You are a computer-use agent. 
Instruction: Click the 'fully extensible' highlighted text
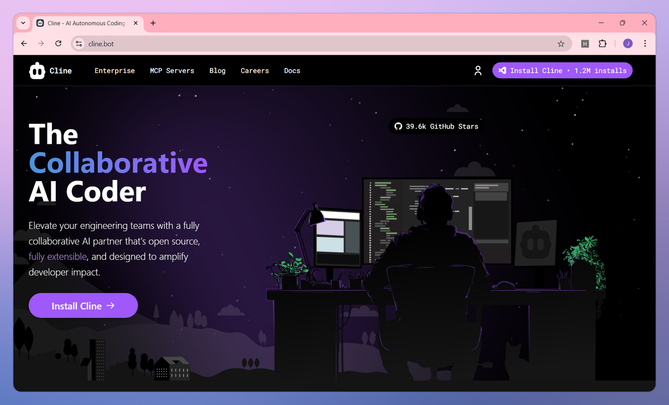click(58, 257)
